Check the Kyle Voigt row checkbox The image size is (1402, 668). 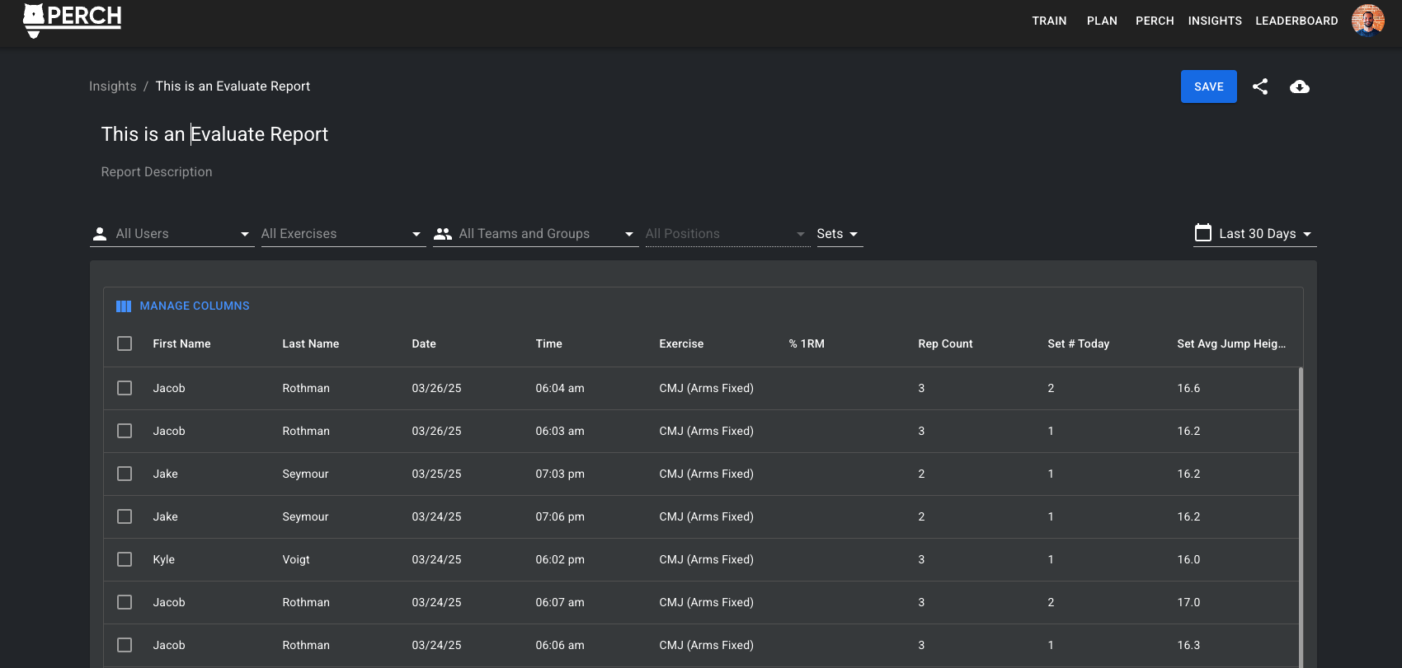pyautogui.click(x=125, y=559)
